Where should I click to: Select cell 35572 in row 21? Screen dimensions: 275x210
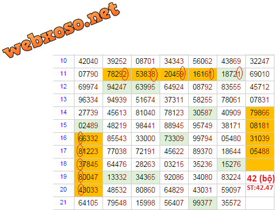[231, 203]
